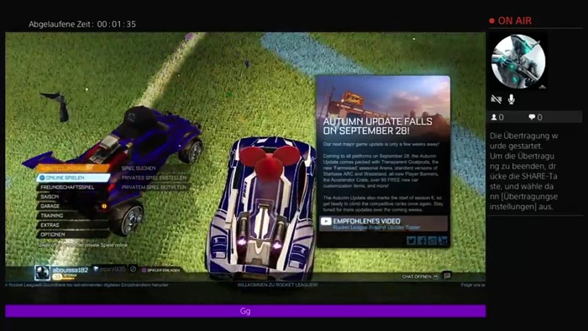Click the viewers count icon
This screenshot has height=331, width=588.
(494, 117)
